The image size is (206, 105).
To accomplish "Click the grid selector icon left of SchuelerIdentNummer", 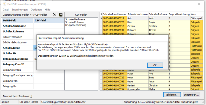I will pos(101,14).
